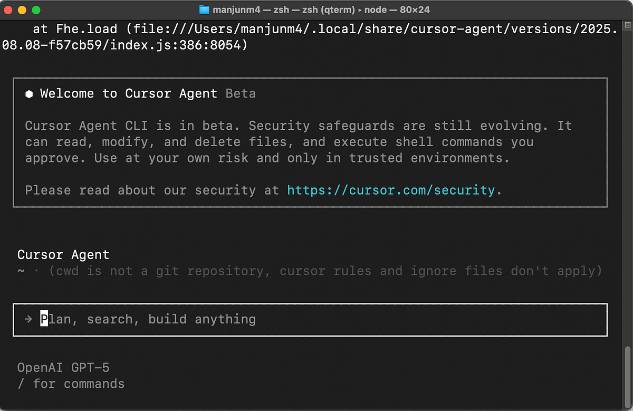Click the blue folder icon in the title bar
Viewport: 633px width, 411px height.
point(205,9)
